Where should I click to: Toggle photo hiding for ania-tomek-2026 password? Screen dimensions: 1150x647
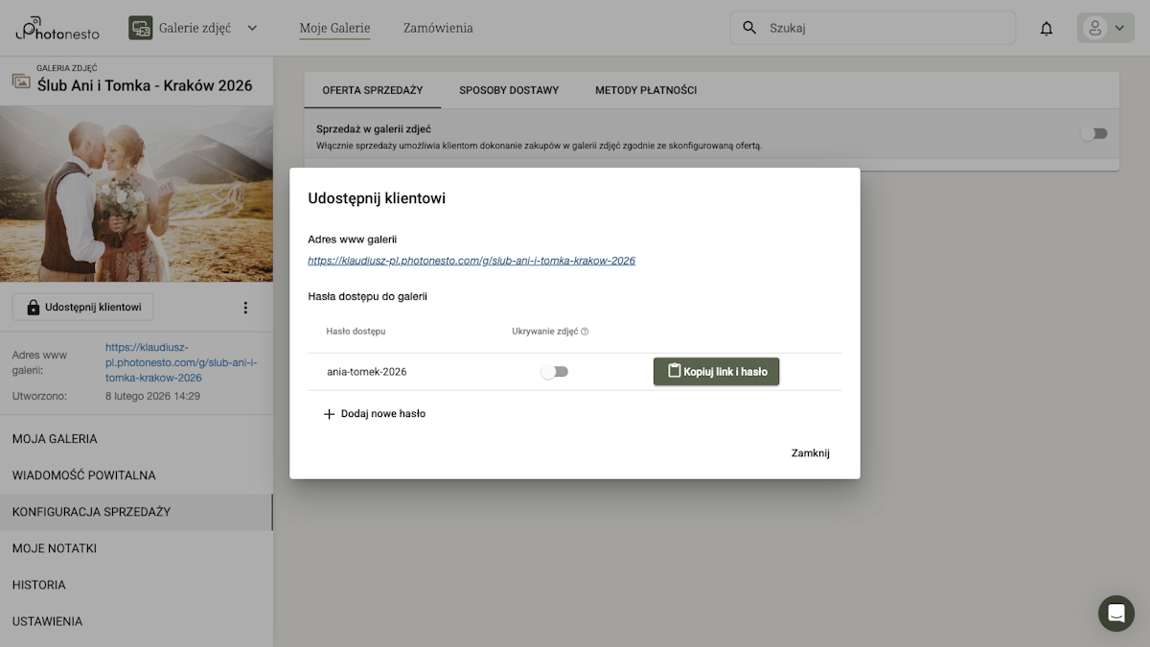coord(555,372)
